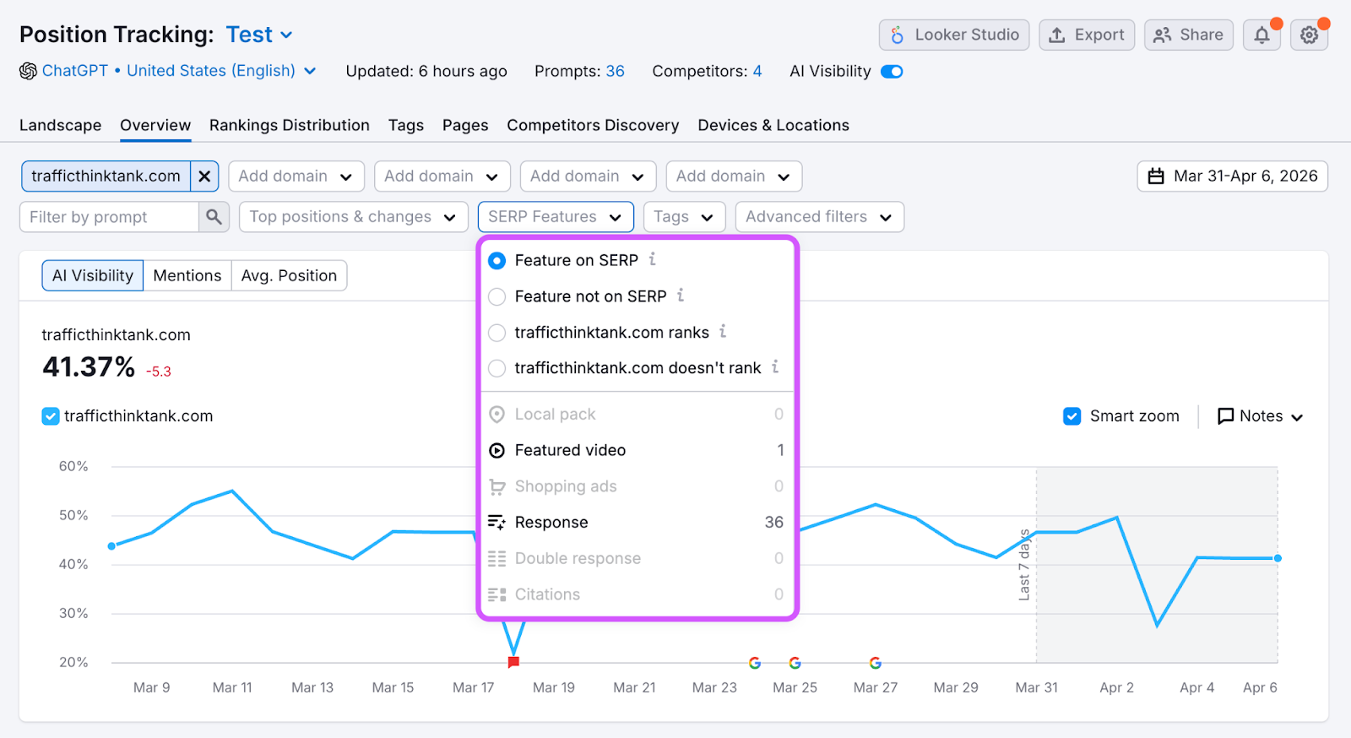Uncheck the Smart zoom checkbox
The width and height of the screenshot is (1351, 738).
click(1072, 416)
